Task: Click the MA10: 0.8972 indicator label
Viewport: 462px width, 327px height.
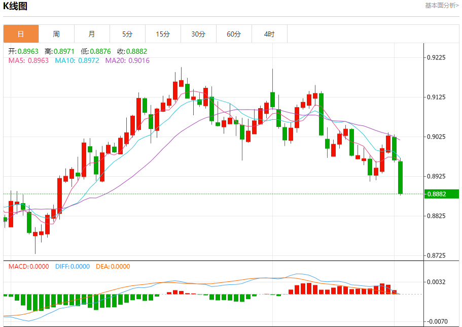Action: pos(77,60)
